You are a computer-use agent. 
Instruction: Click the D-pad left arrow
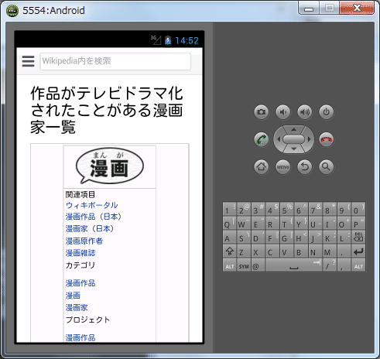[279, 139]
